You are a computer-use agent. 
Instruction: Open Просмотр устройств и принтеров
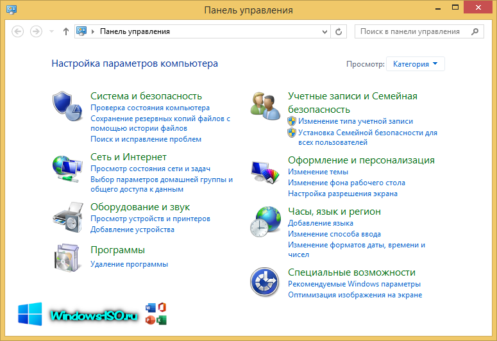click(x=150, y=219)
